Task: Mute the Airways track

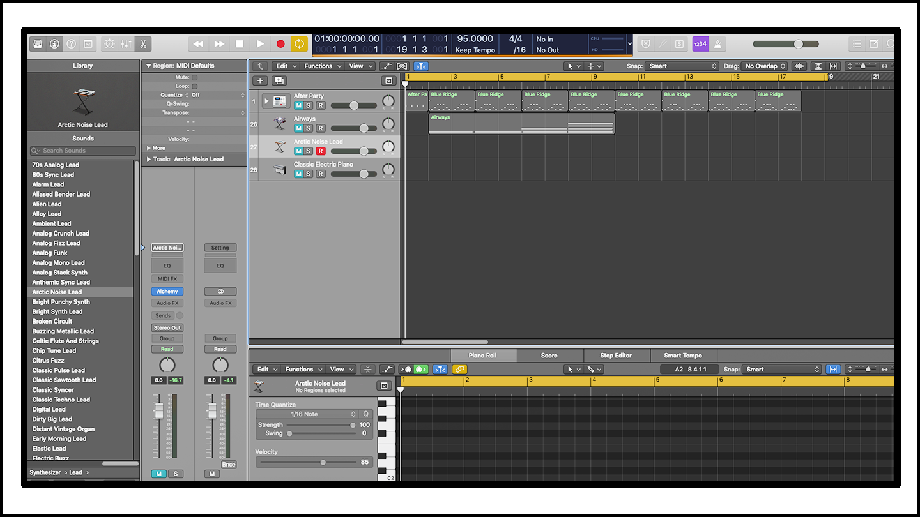Action: (298, 128)
